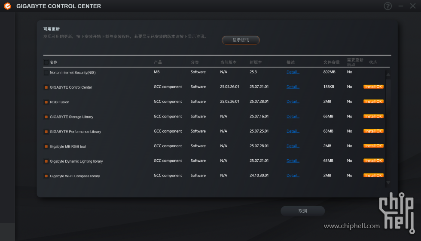The height and width of the screenshot is (241, 421).
Task: Click the 取消 cancel button
Action: (302, 211)
